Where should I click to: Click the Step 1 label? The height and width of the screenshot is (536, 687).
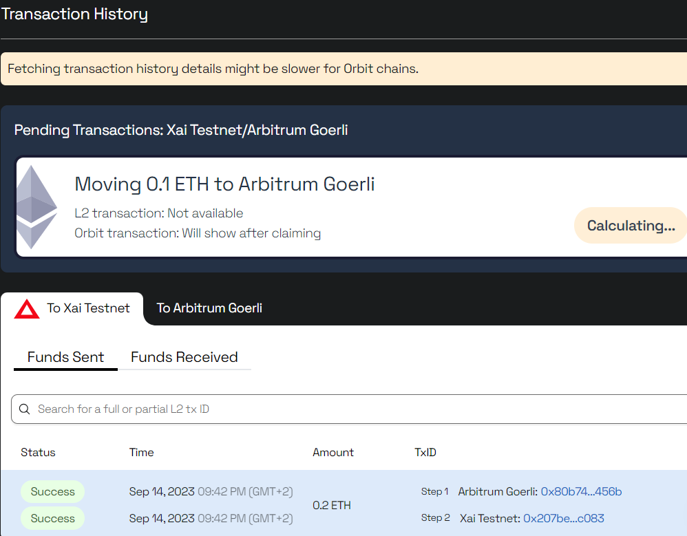point(434,492)
